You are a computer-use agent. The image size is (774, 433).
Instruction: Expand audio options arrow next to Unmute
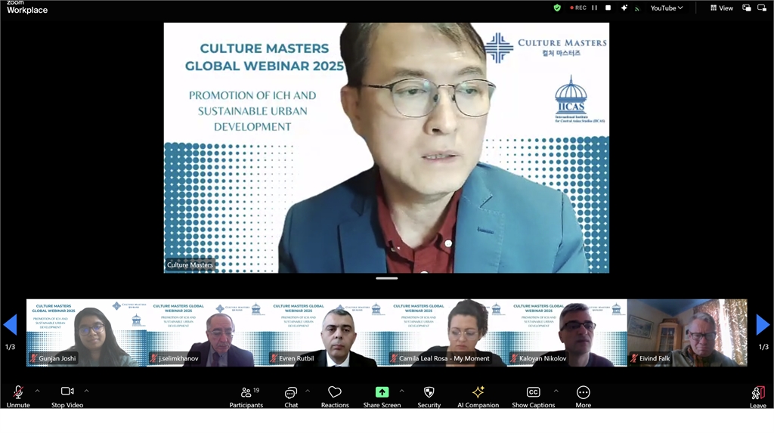(x=37, y=391)
